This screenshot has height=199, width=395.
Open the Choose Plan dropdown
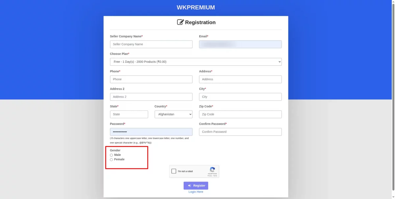196,62
